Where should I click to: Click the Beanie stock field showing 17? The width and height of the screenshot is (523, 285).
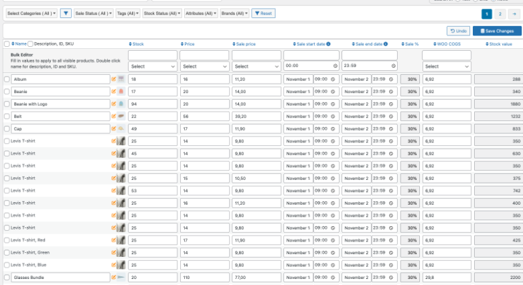coord(153,92)
